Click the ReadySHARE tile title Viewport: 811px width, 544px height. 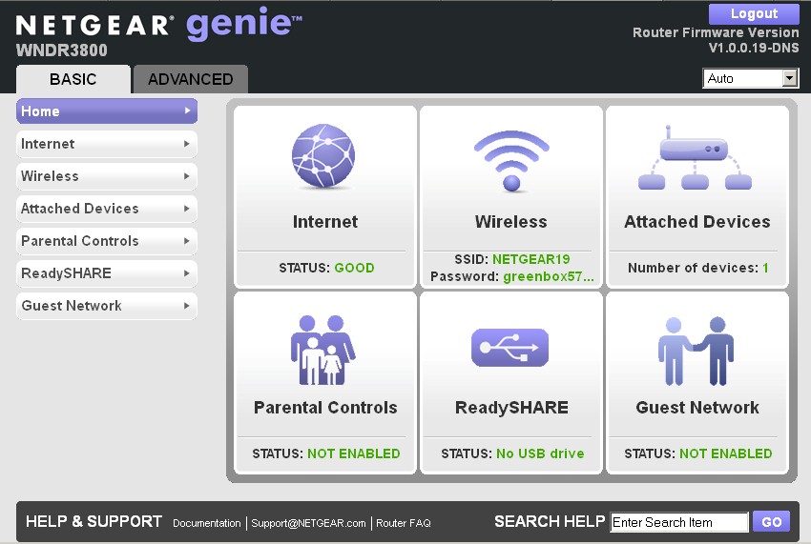point(511,408)
